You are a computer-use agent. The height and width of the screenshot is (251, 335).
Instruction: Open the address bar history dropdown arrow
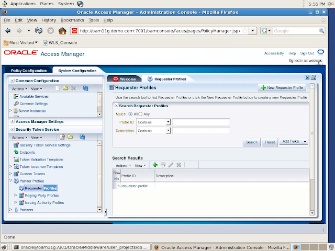tap(253, 31)
